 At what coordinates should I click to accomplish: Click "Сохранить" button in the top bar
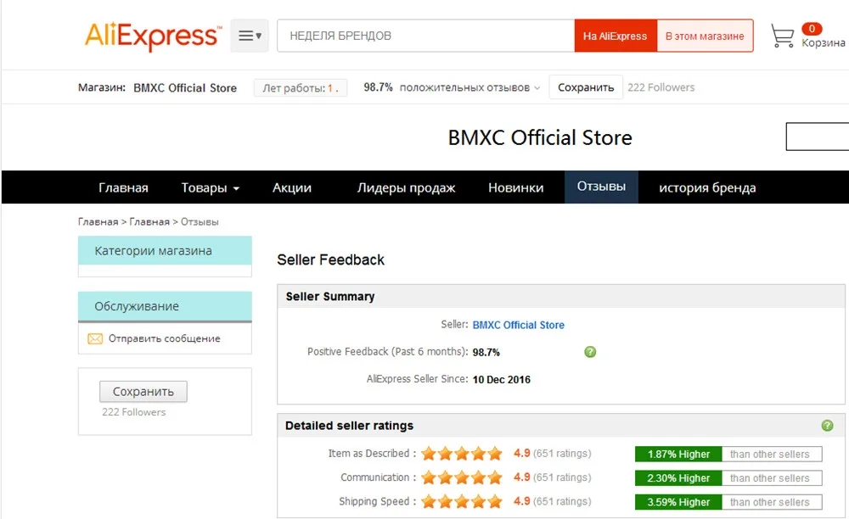586,87
